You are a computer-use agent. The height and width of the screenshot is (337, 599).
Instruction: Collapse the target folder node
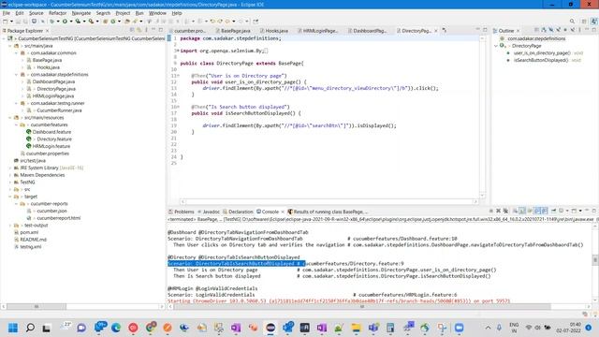click(10, 197)
